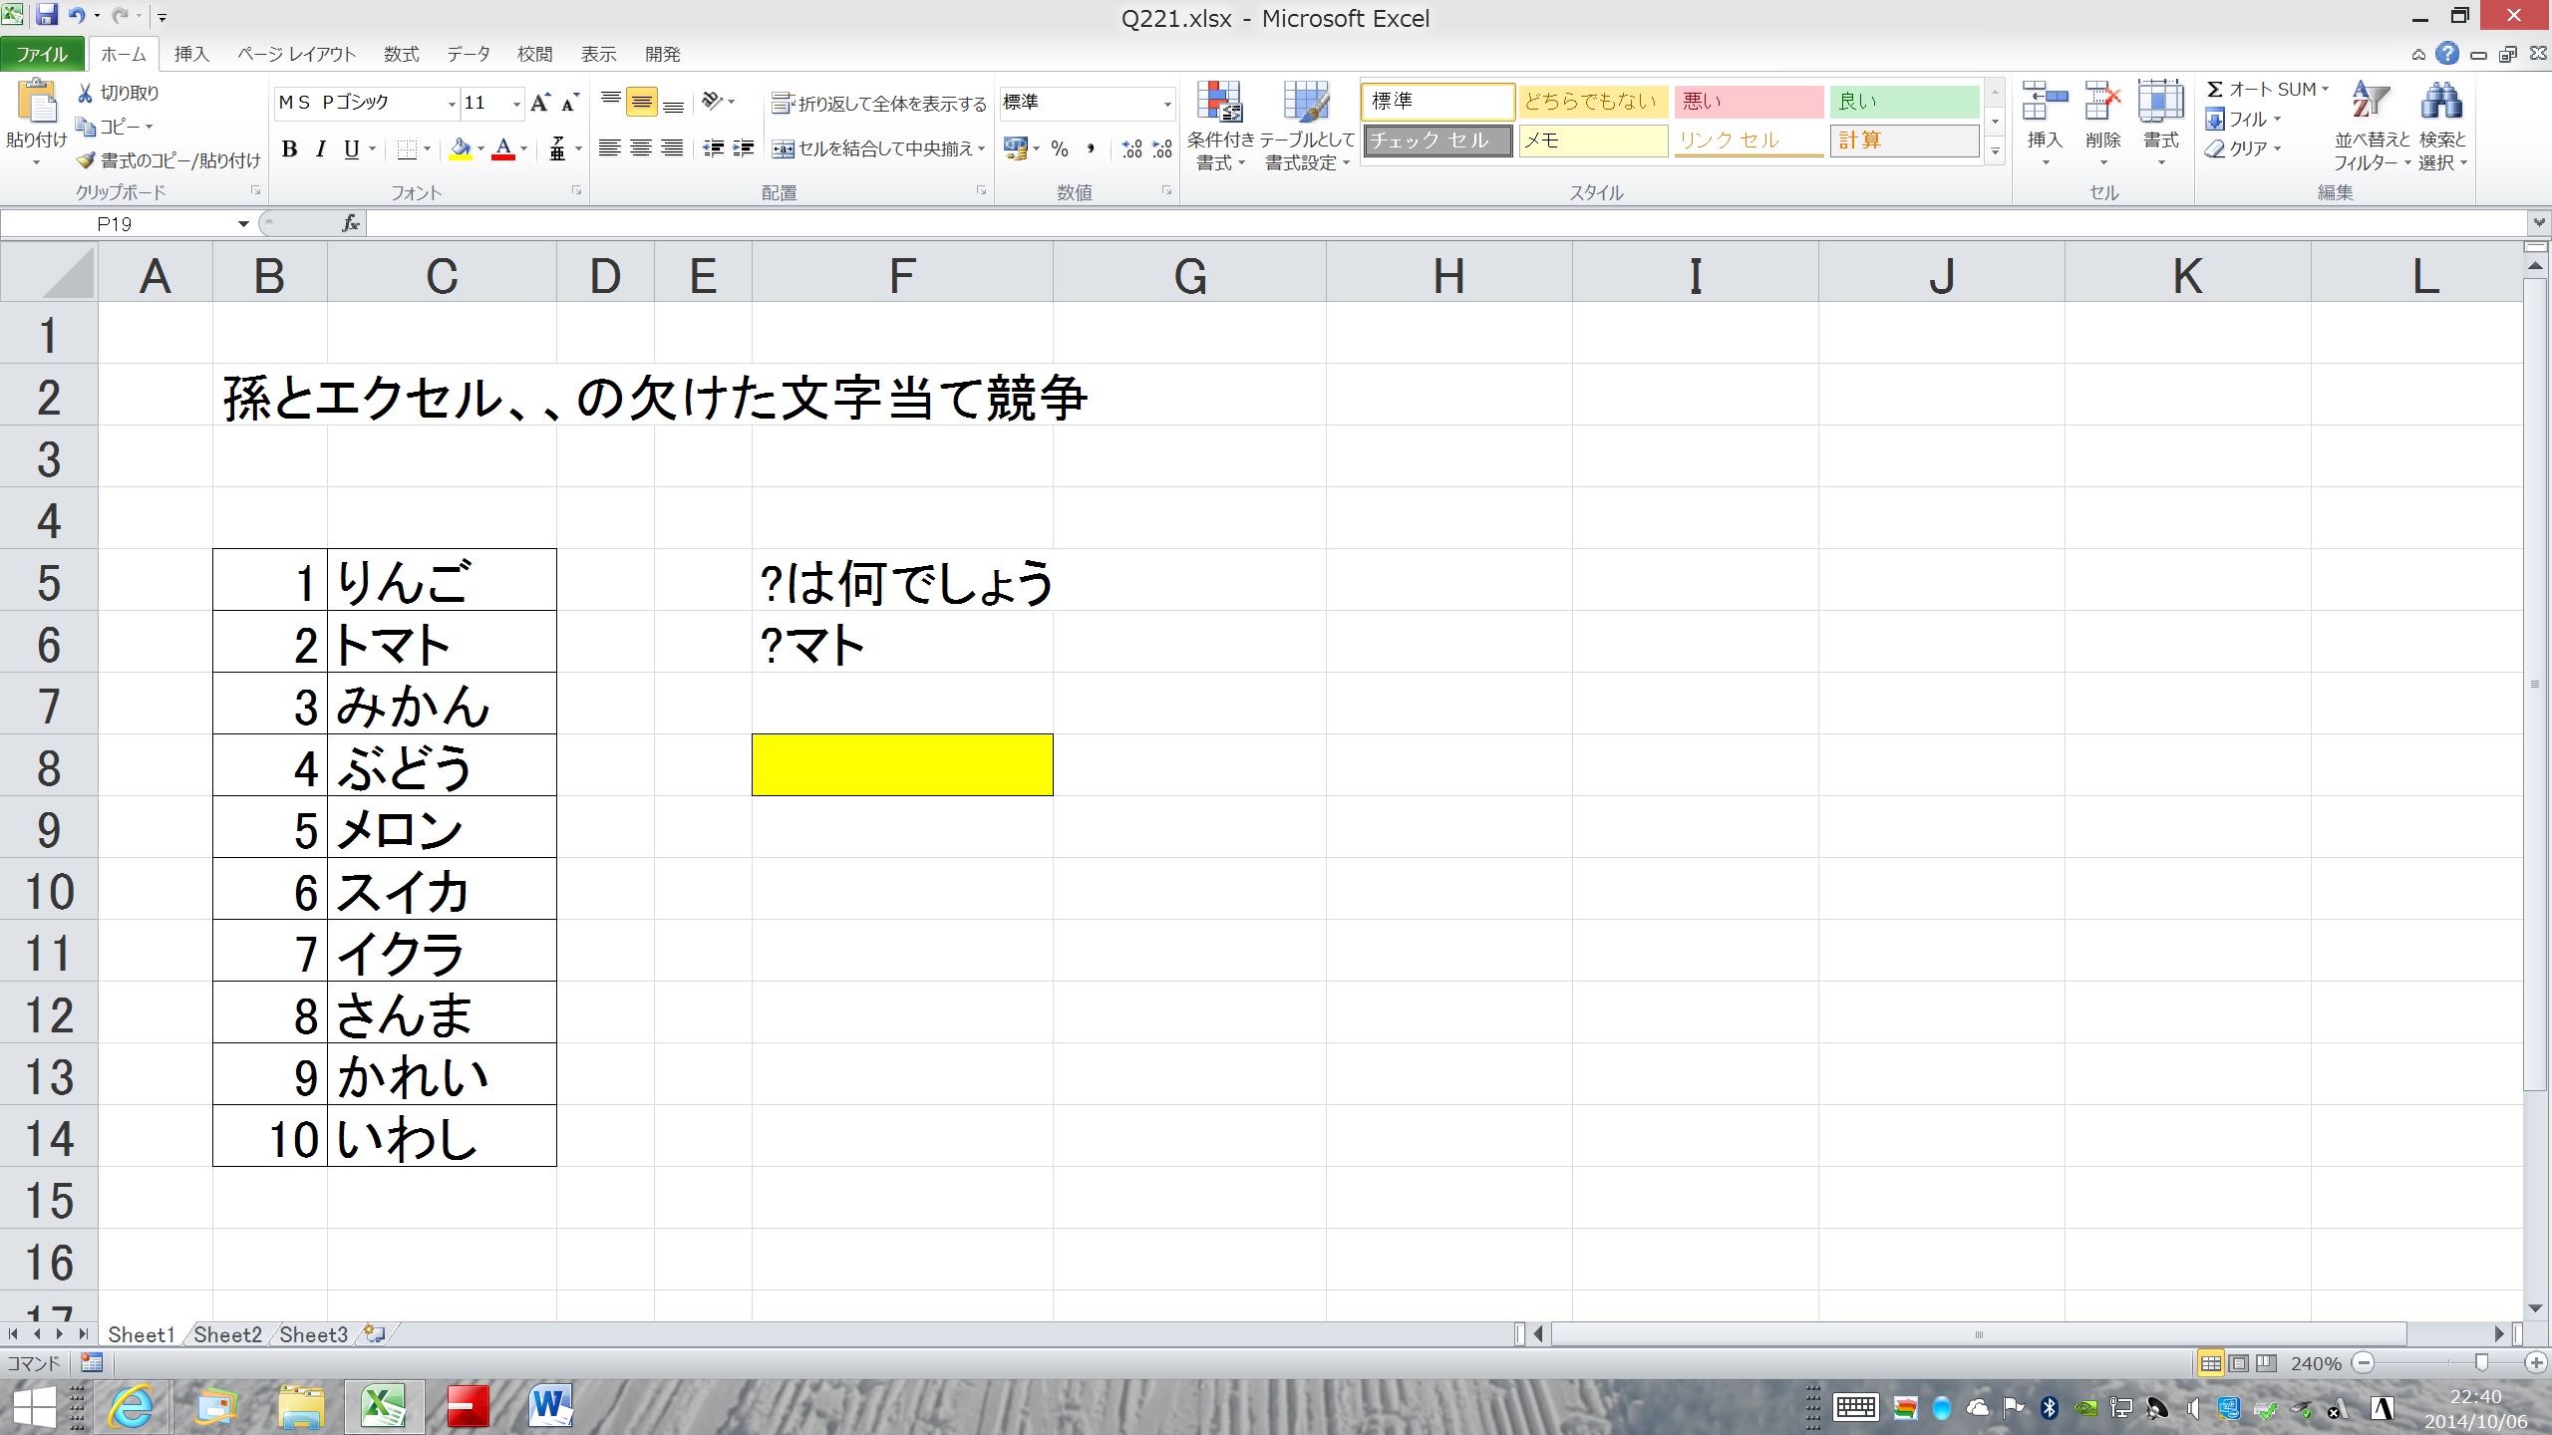The width and height of the screenshot is (2552, 1435).
Task: Apply the 悪い cell style
Action: pos(1748,102)
